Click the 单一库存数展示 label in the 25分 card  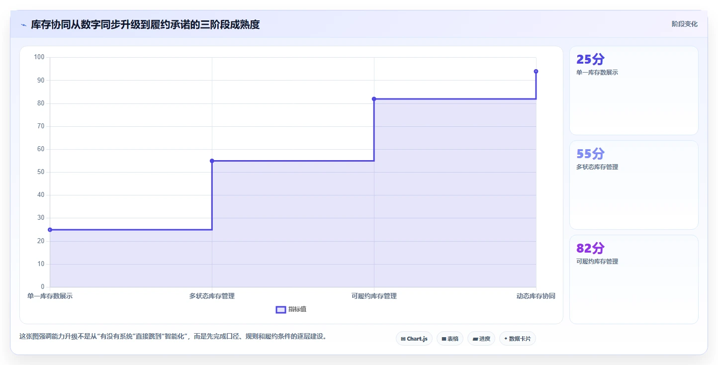pyautogui.click(x=597, y=73)
